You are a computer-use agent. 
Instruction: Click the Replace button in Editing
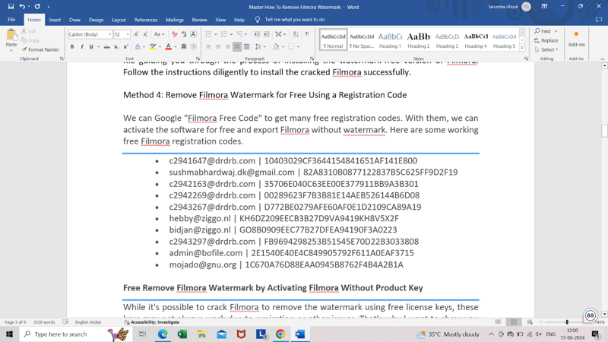(x=546, y=40)
